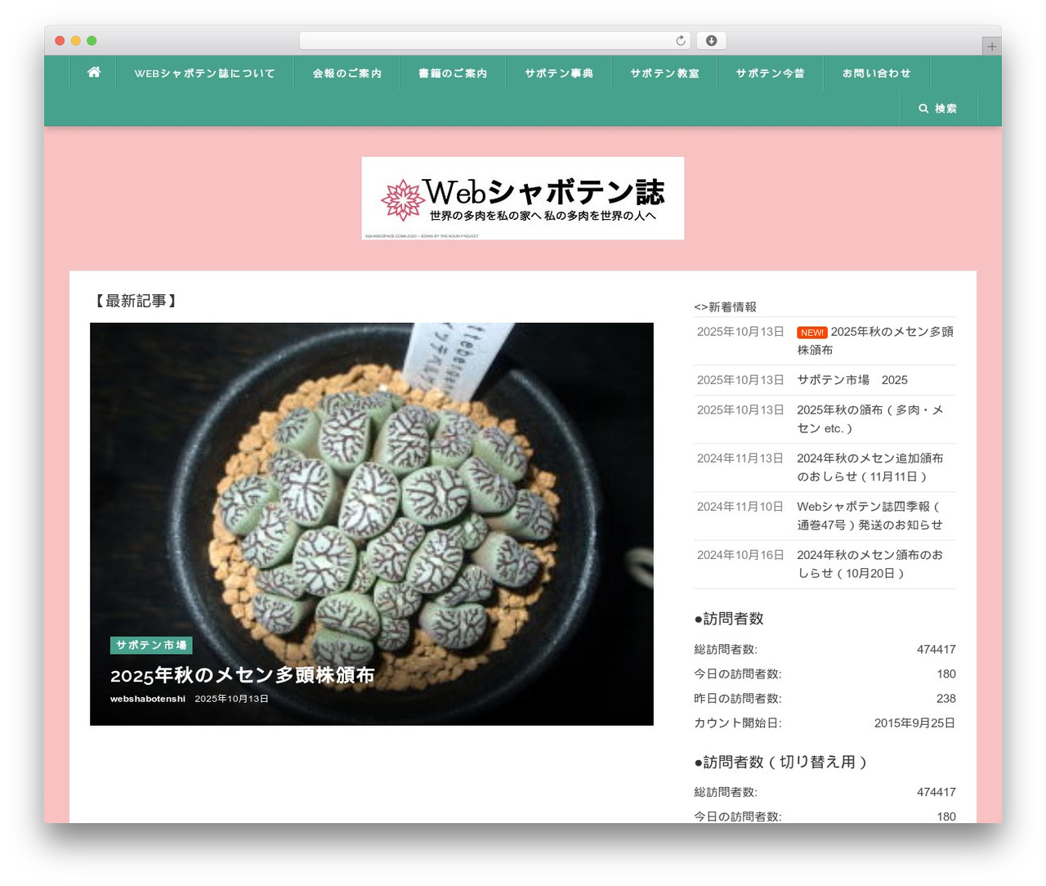Click the 【最新記事】 heading
The image size is (1046, 886).
[136, 301]
